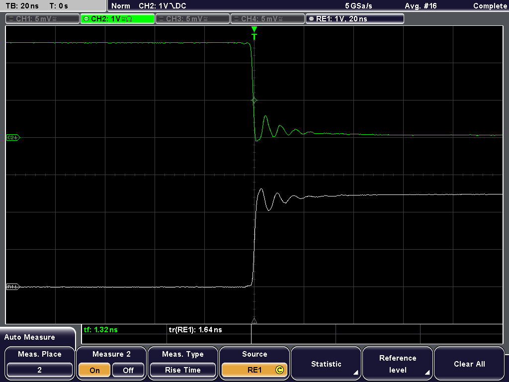The width and height of the screenshot is (509, 382).
Task: Click the Clear All button
Action: pyautogui.click(x=469, y=364)
